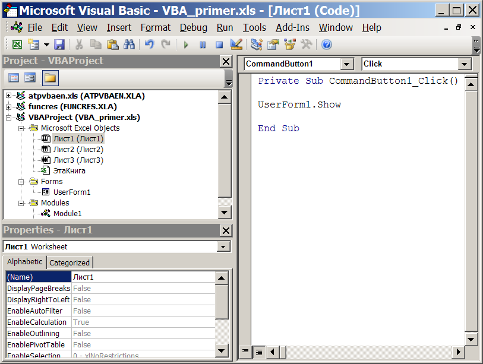This screenshot has width=483, height=364.
Task: Click the EnableCalculation property value True
Action: click(143, 322)
